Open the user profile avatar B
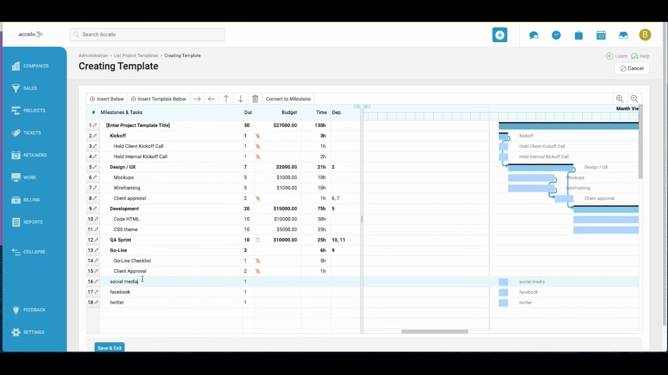Viewport: 668px width, 375px height. click(645, 35)
